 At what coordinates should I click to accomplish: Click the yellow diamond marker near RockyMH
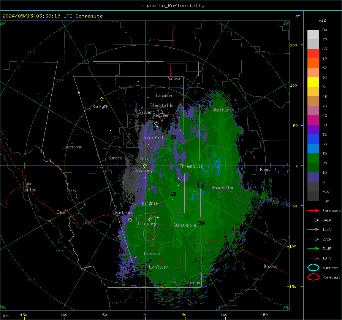(x=101, y=99)
